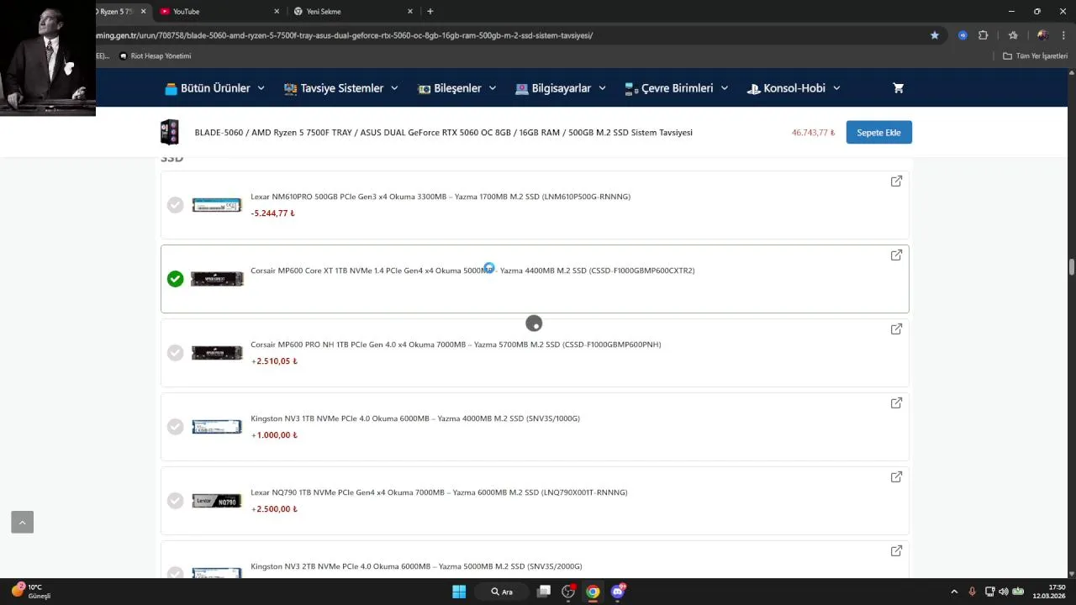Open Corsair MP600 PRO NH external link icon
Viewport: 1076px width, 605px height.
coord(896,329)
